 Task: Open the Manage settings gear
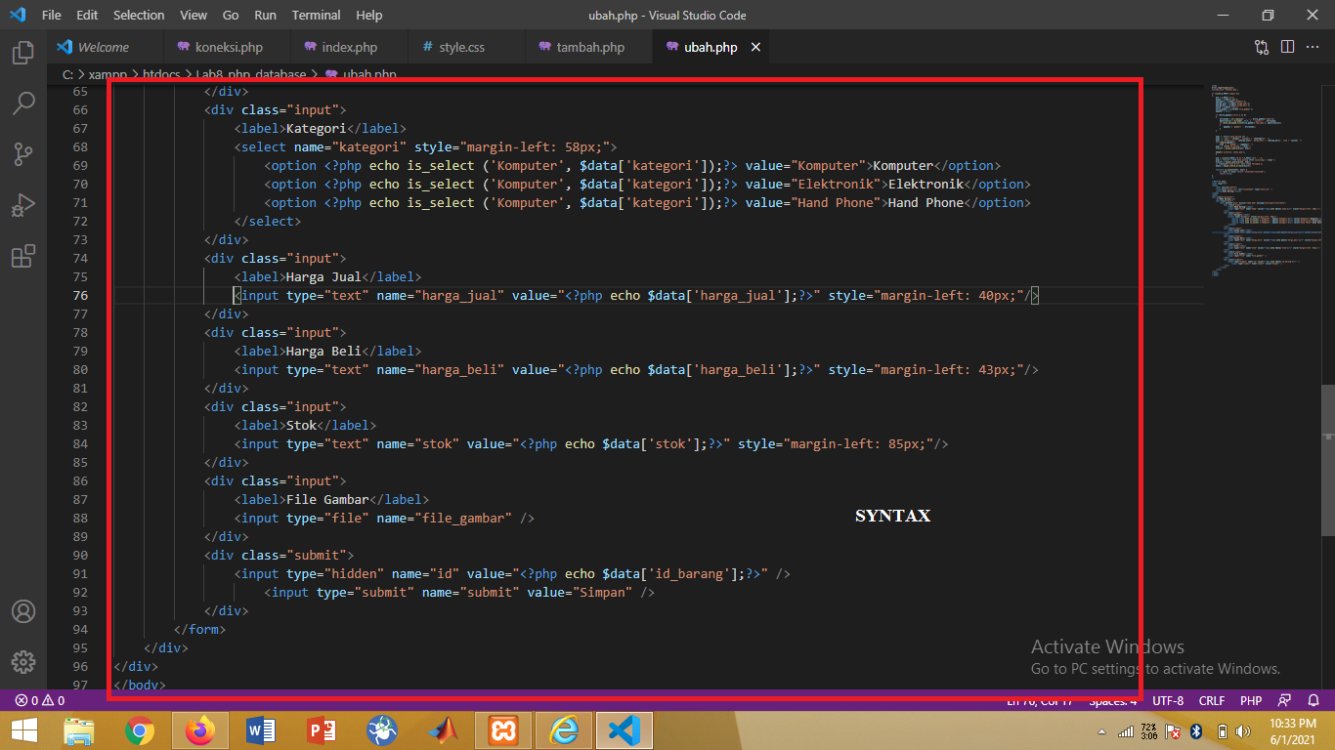[22, 662]
